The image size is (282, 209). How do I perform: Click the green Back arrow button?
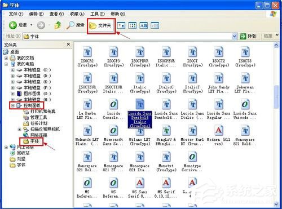(13, 25)
